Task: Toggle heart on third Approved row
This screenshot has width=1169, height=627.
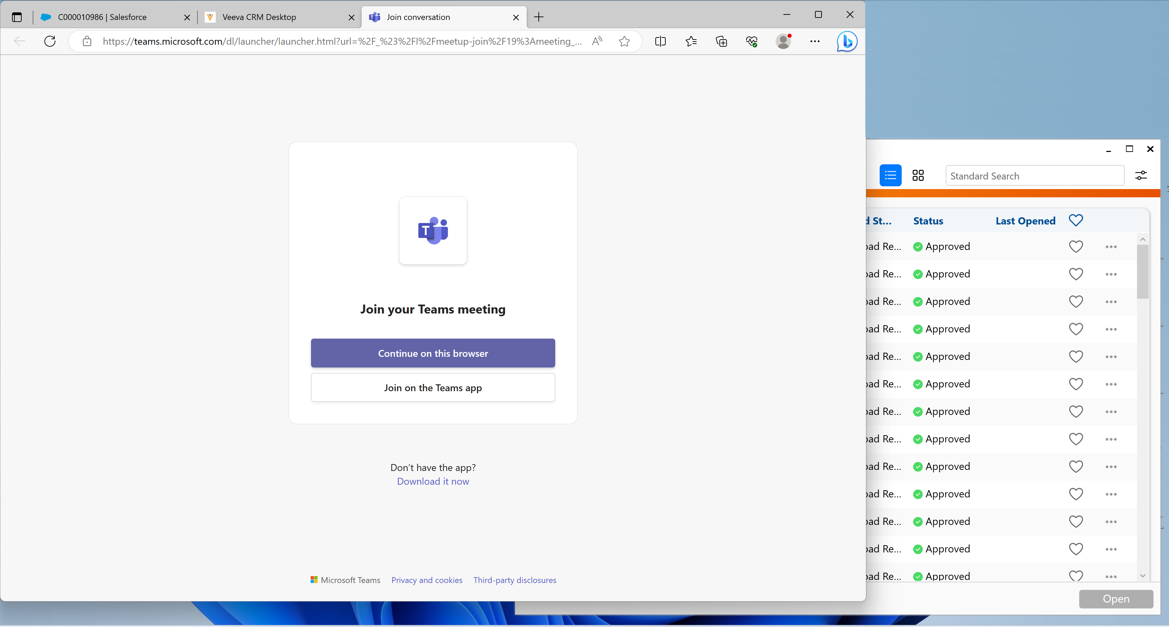Action: click(x=1075, y=301)
